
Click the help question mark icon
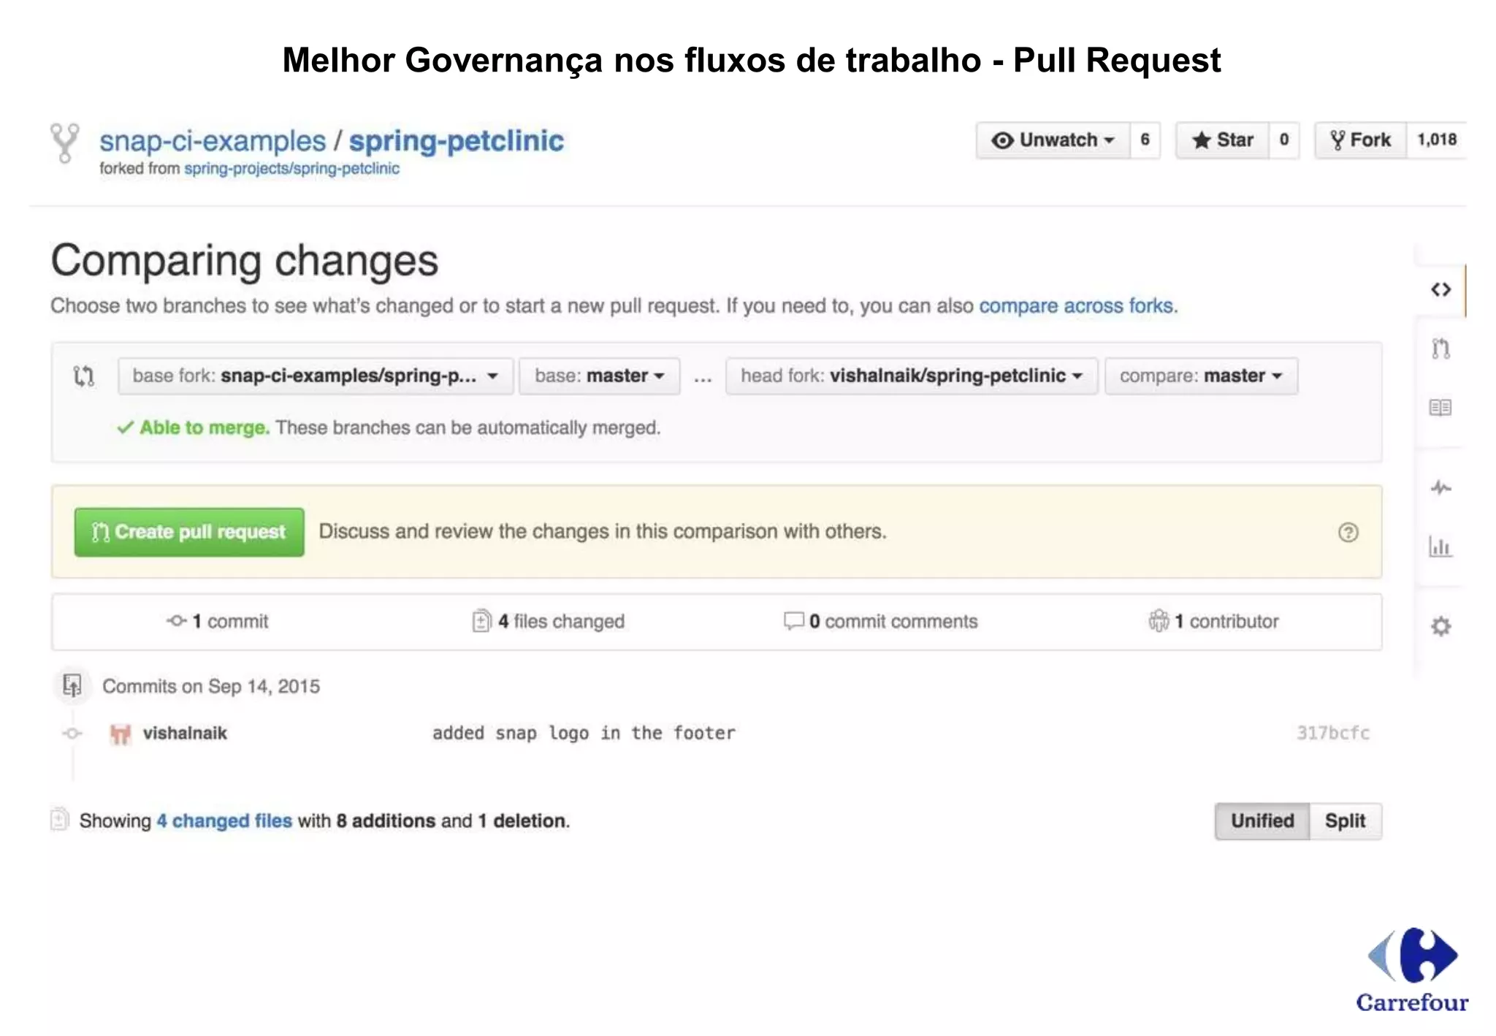(x=1348, y=533)
